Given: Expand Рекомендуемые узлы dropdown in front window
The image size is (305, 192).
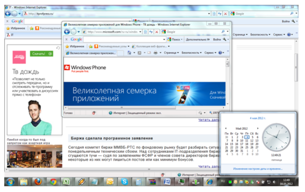Looking at the screenshot, I should 128,46.
